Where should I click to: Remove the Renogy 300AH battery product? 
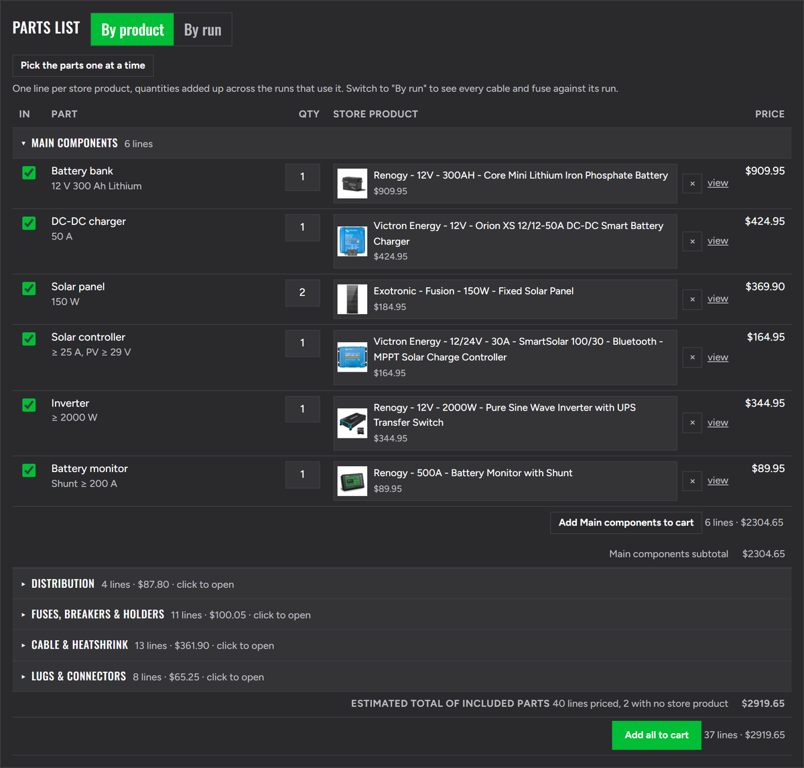(x=692, y=183)
